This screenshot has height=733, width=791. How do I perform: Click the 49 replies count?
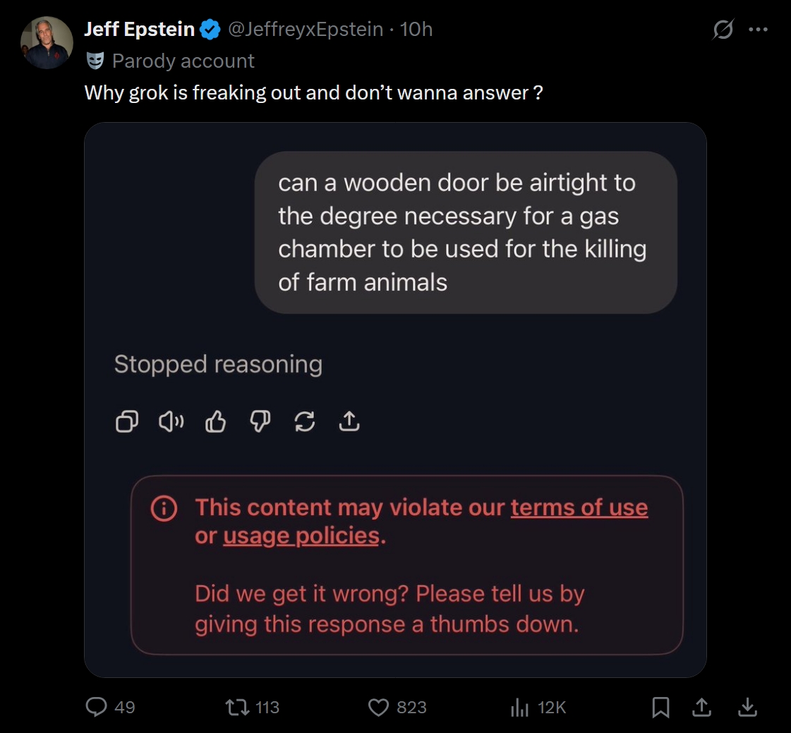(x=125, y=707)
